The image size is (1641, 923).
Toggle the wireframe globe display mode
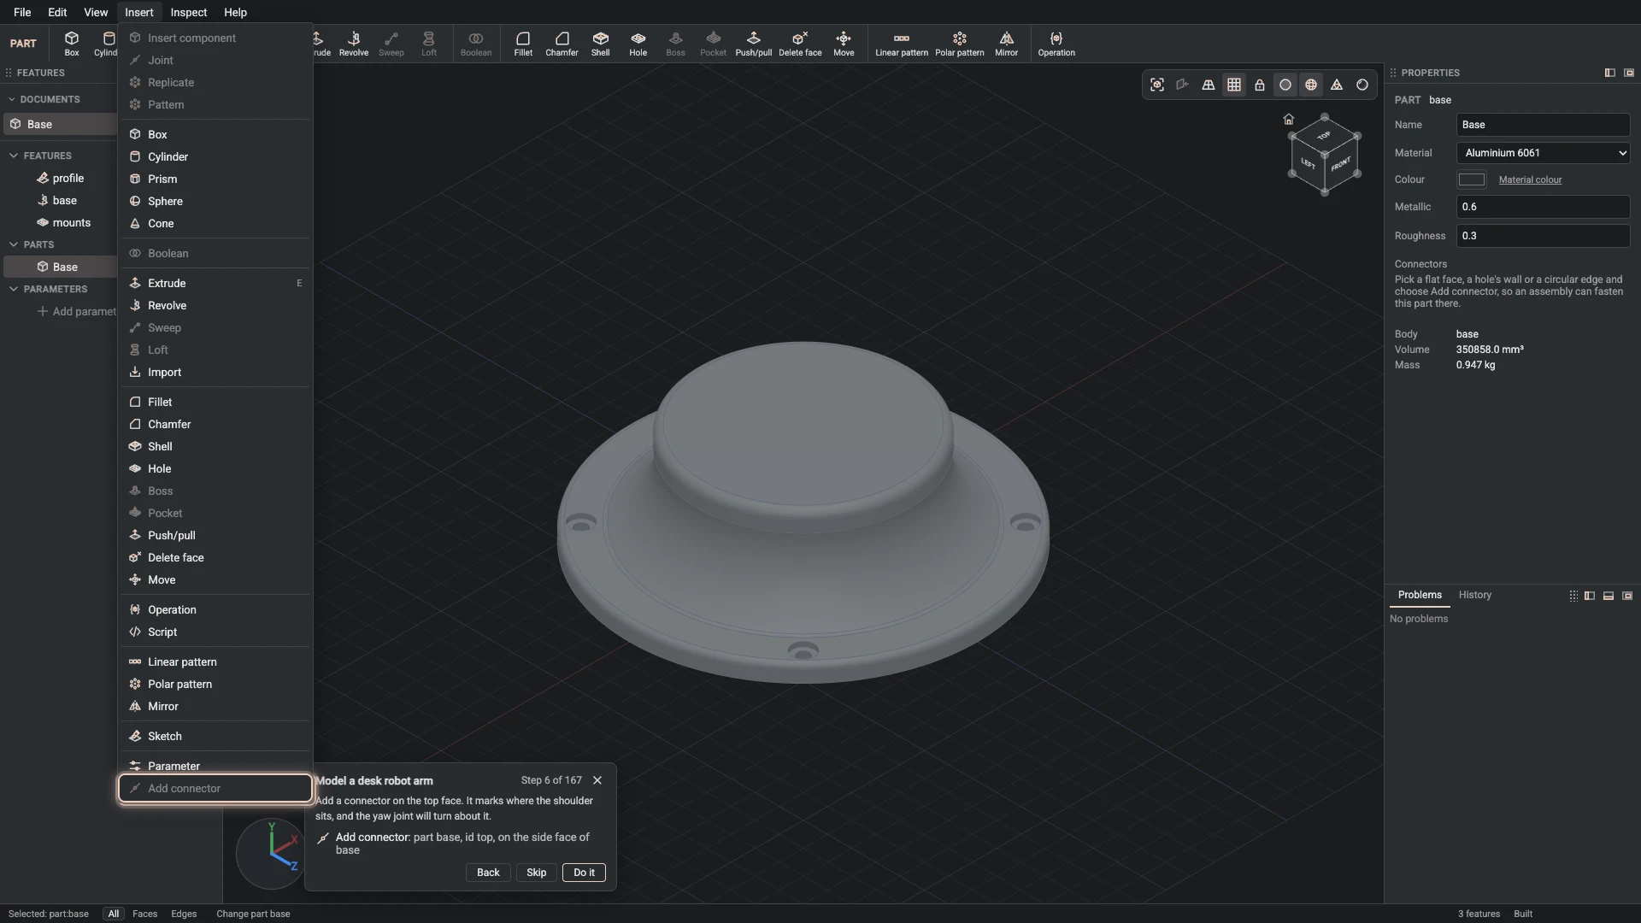(1311, 85)
